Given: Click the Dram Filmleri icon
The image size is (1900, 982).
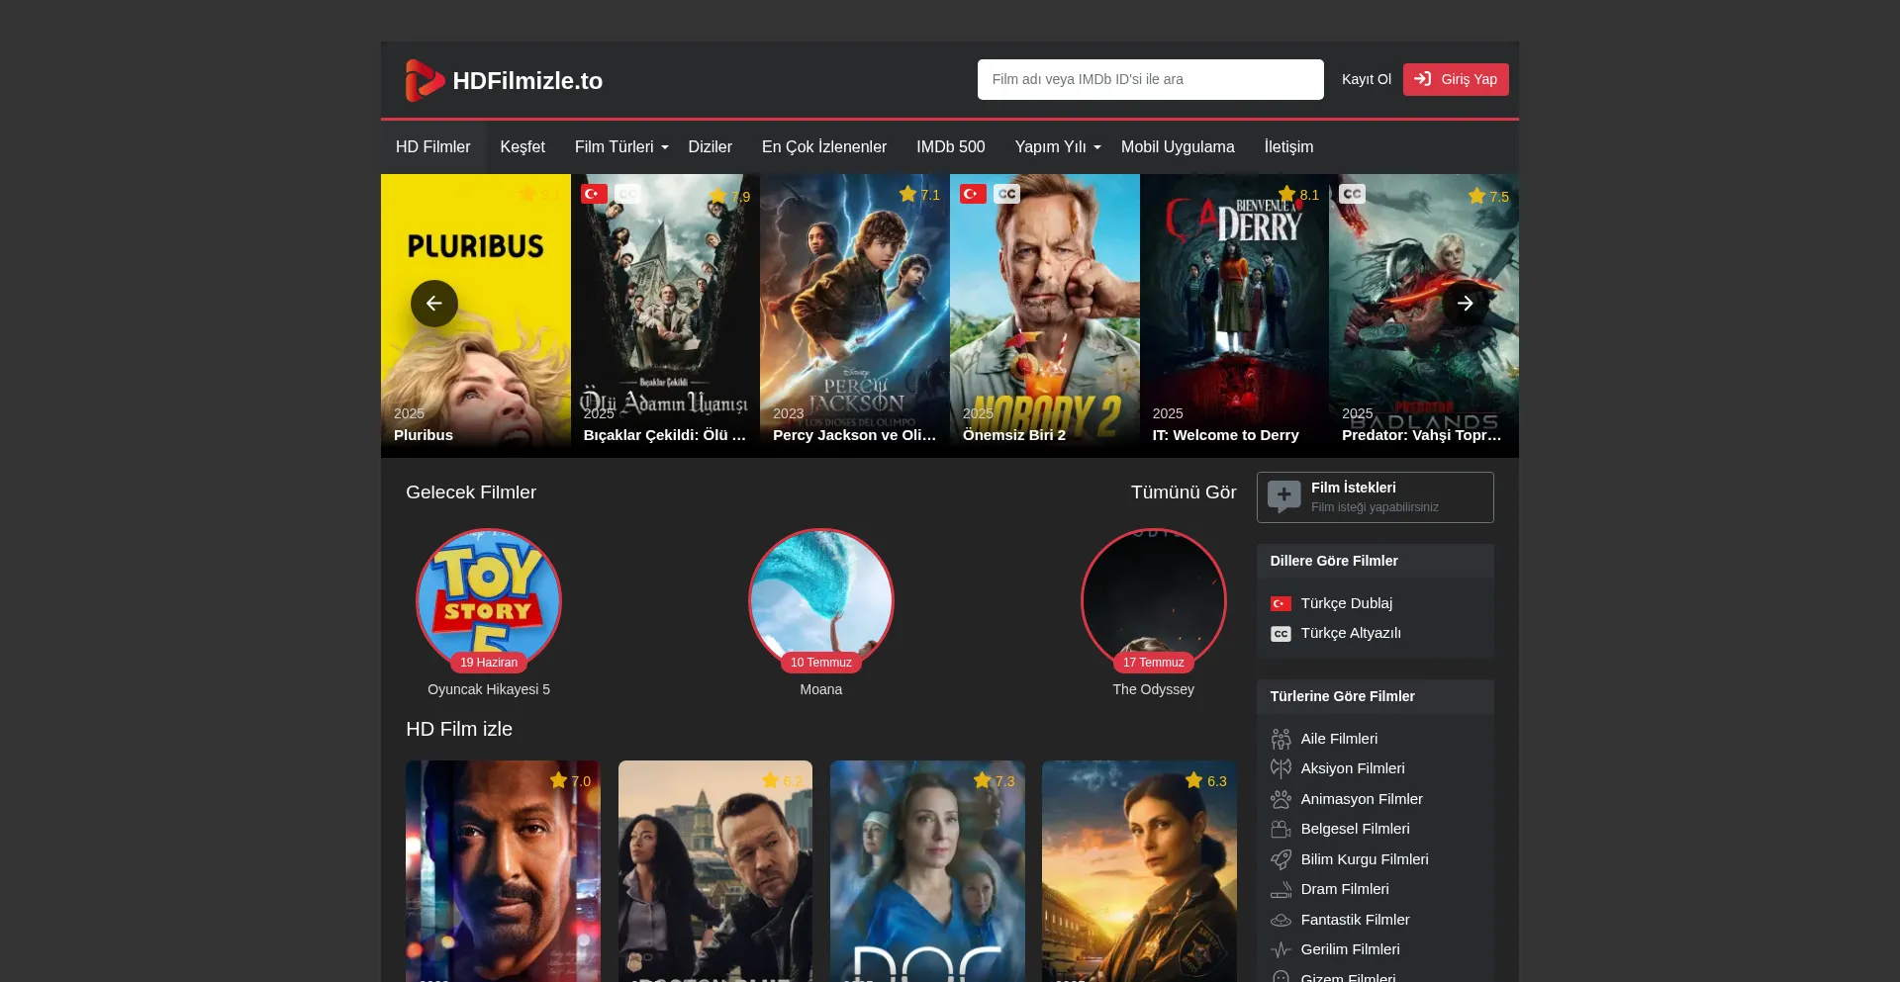Looking at the screenshot, I should coord(1281,889).
